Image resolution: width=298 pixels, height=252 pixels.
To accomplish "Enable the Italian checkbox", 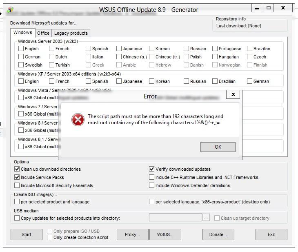I will (88, 57).
